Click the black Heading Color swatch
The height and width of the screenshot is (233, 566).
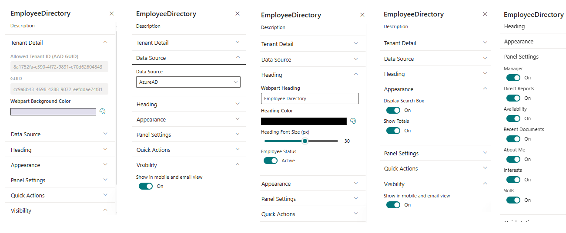[x=304, y=121]
